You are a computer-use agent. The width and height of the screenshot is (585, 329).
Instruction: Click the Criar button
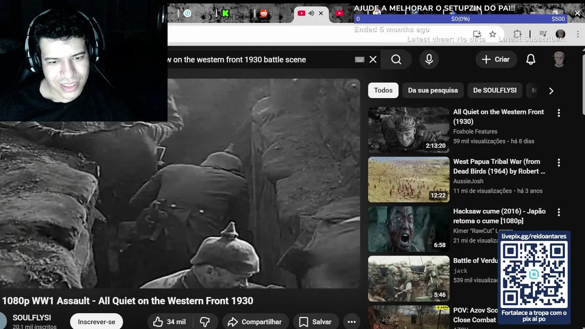(495, 59)
